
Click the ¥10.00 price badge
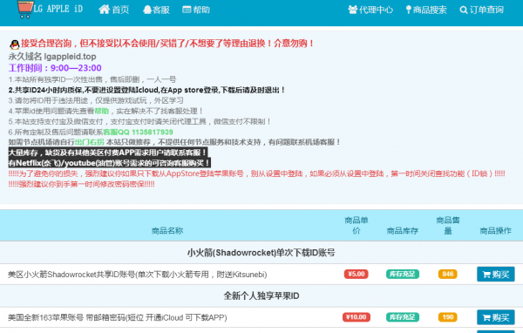tap(357, 317)
